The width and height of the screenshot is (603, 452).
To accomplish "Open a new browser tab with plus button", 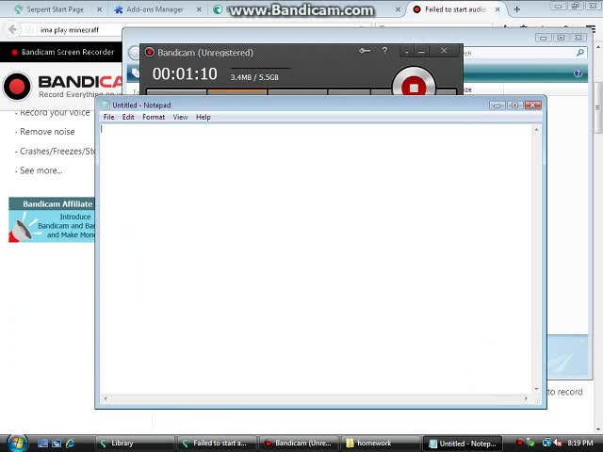I will click(517, 9).
